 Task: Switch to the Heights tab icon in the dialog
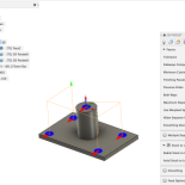click(178, 42)
